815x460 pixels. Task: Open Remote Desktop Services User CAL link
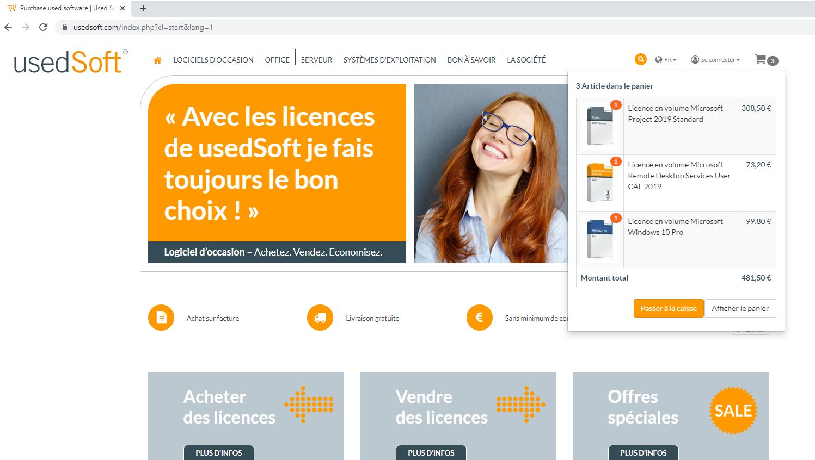pos(679,176)
